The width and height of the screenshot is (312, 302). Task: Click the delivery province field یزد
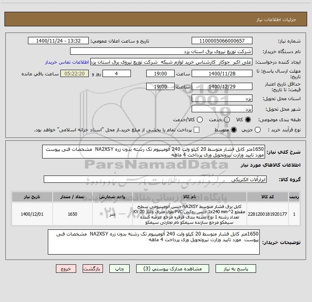[222, 98]
